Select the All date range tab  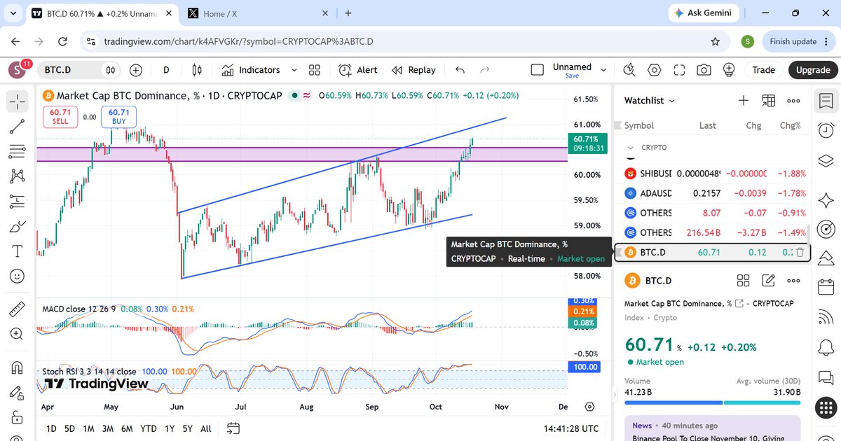coord(206,428)
